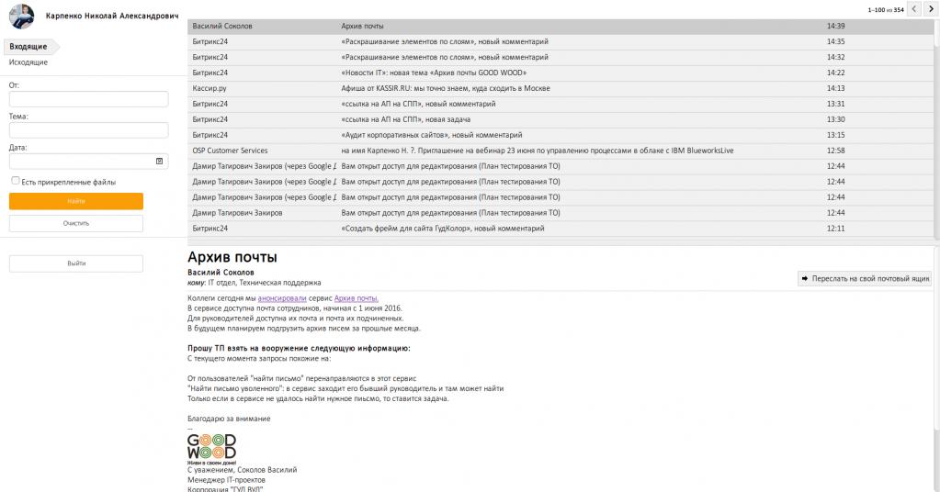Click the message list vertical scrollbar
This screenshot has height=492, width=940.
click(x=936, y=129)
